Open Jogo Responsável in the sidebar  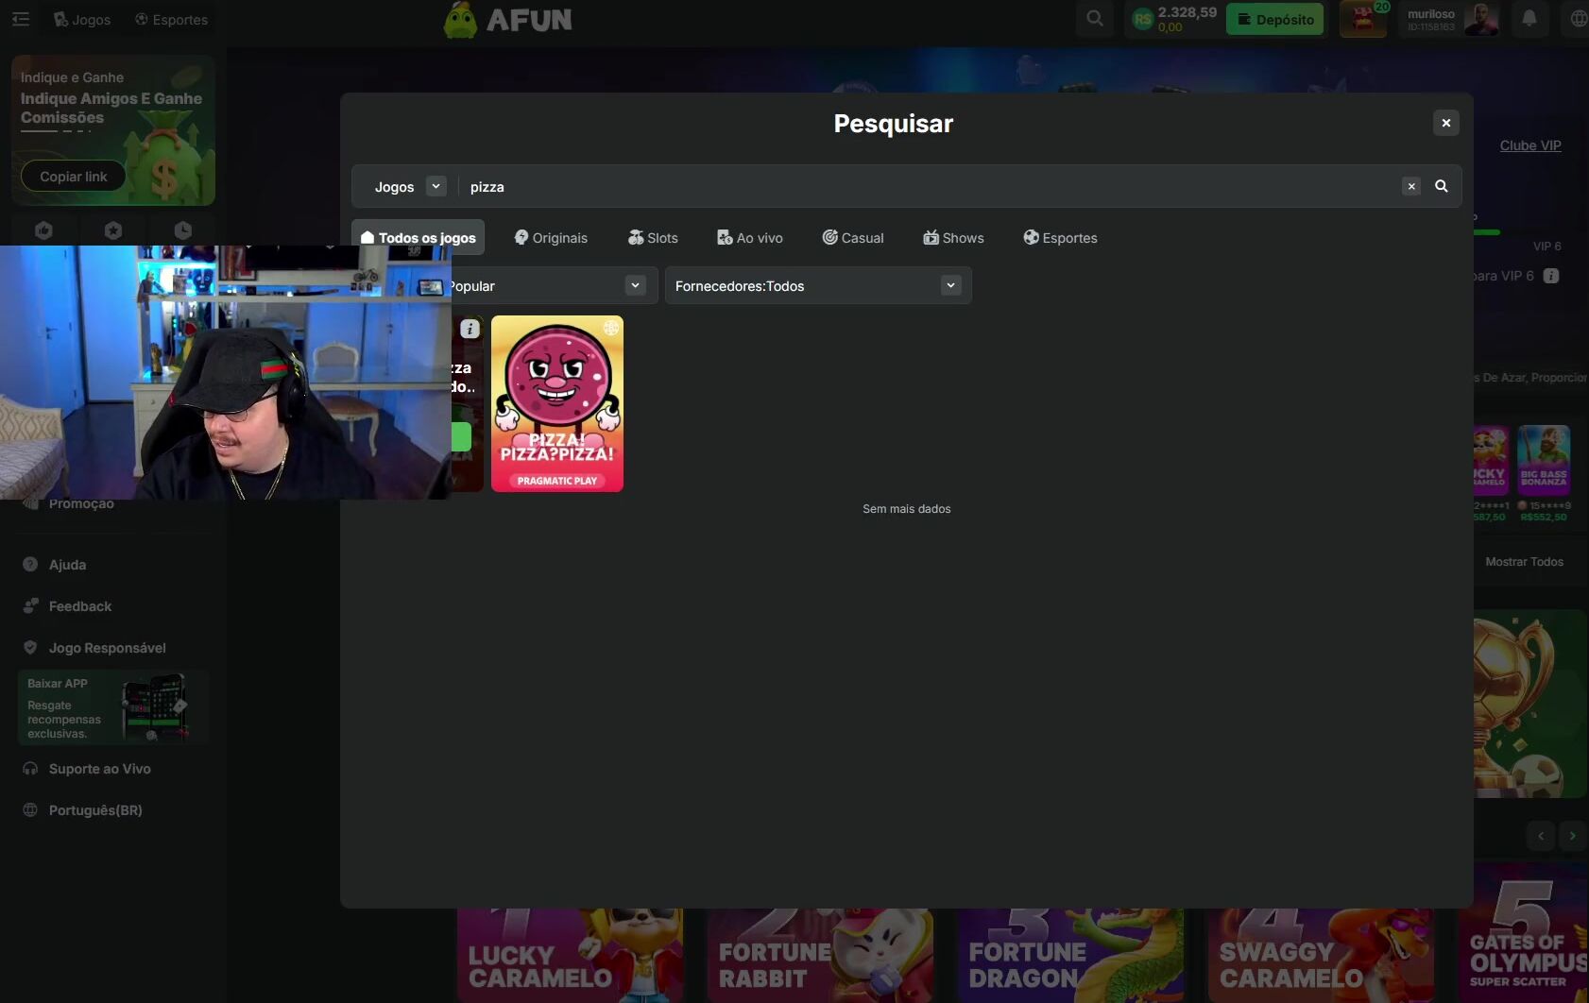click(107, 647)
